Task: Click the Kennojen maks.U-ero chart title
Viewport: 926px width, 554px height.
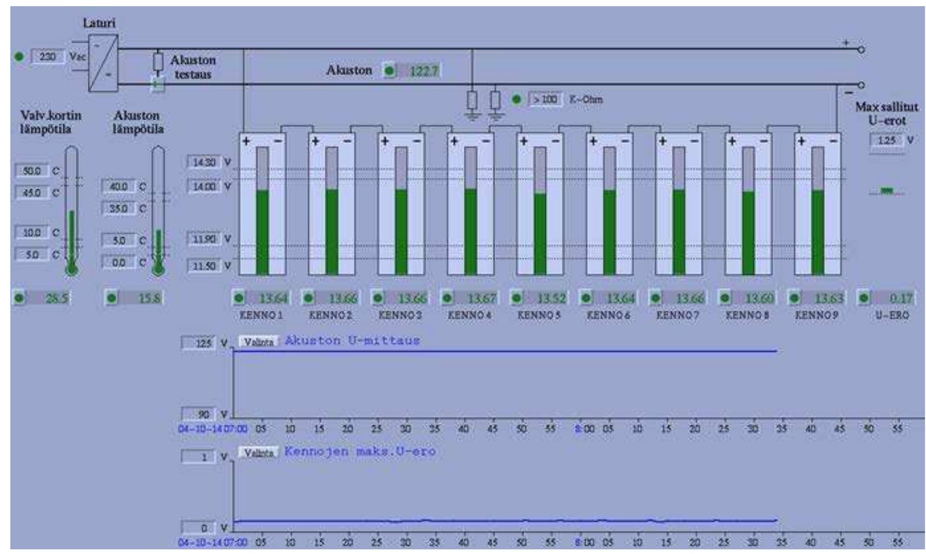Action: (360, 452)
